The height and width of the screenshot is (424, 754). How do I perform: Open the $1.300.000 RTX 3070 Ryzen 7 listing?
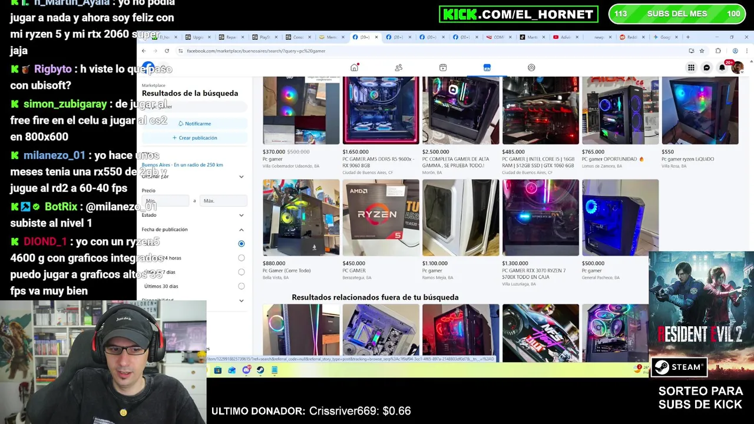pyautogui.click(x=540, y=218)
